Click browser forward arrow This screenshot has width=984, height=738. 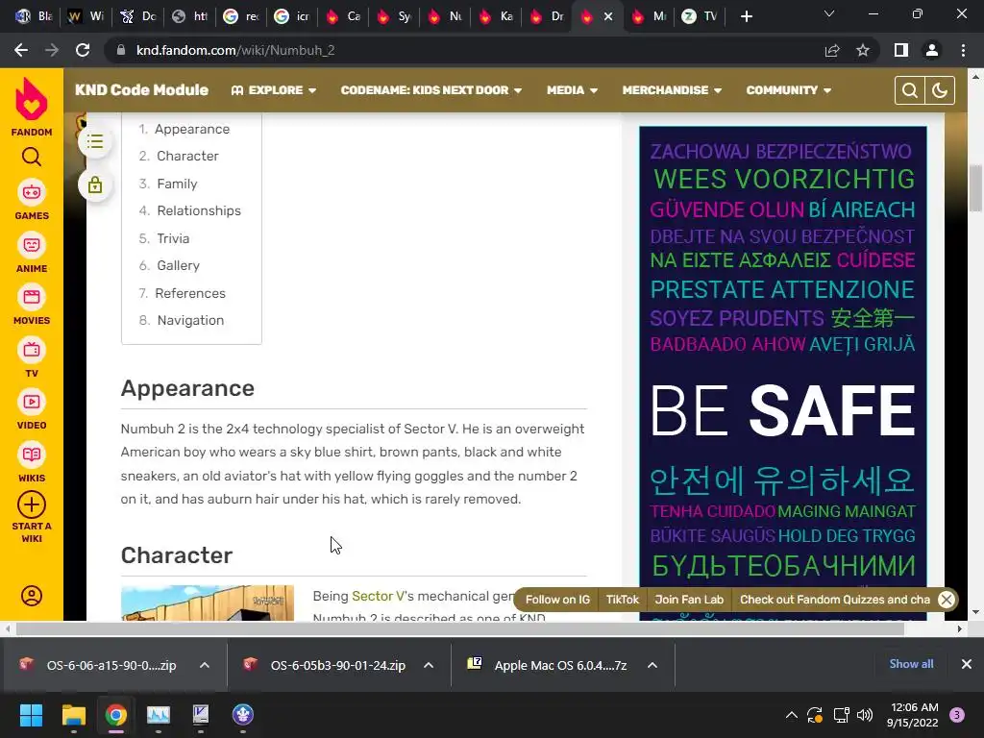52,50
